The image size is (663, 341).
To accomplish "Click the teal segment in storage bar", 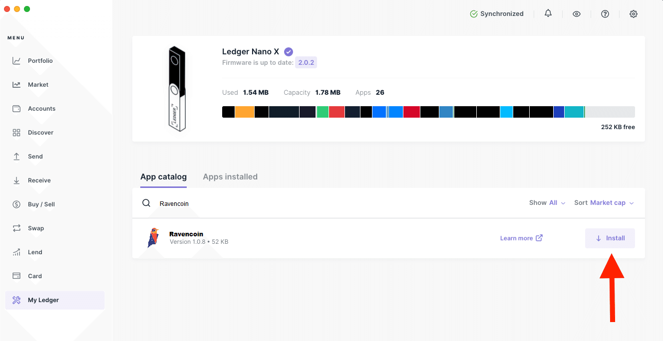I will (x=574, y=112).
